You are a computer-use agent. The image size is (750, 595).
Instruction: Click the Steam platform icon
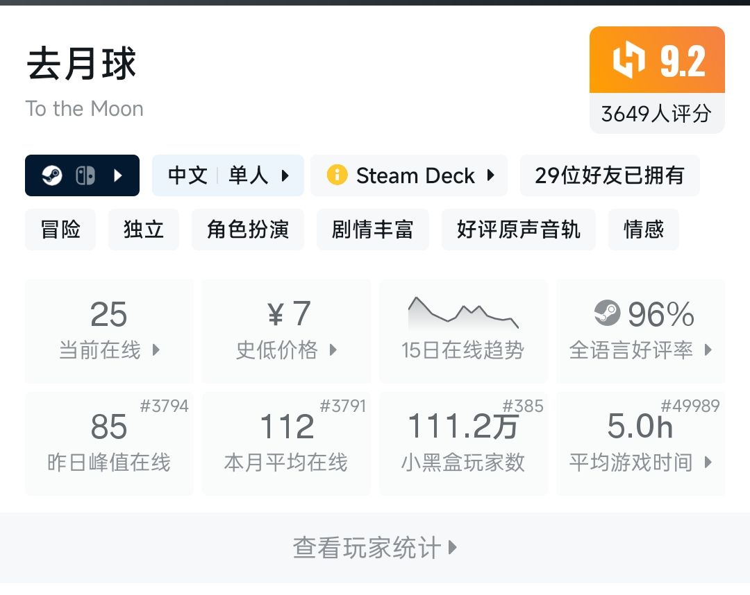point(52,175)
